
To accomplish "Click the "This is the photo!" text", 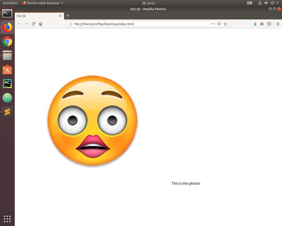I will [x=186, y=183].
